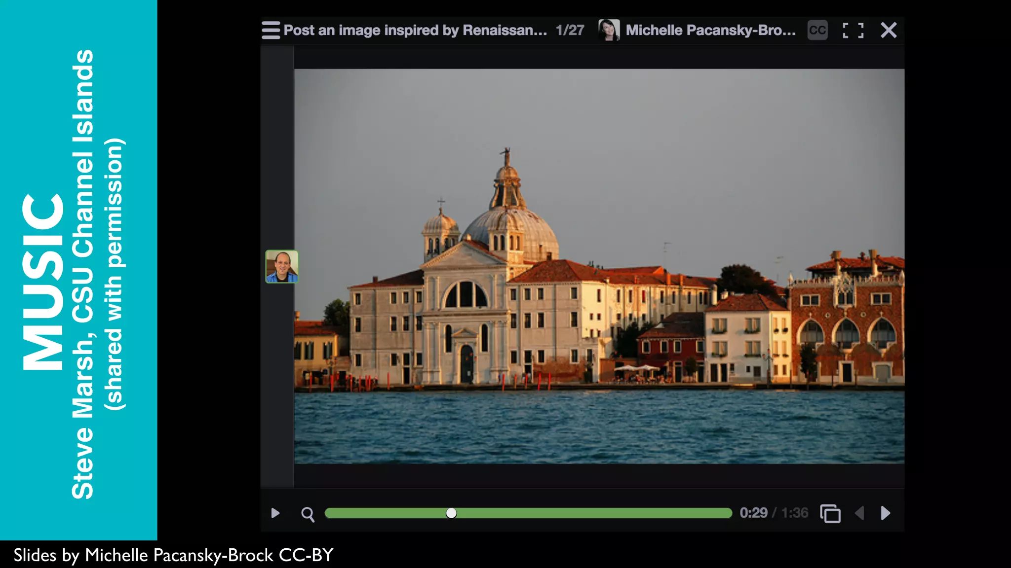
Task: Toggle closed captions with CC button
Action: pyautogui.click(x=817, y=30)
